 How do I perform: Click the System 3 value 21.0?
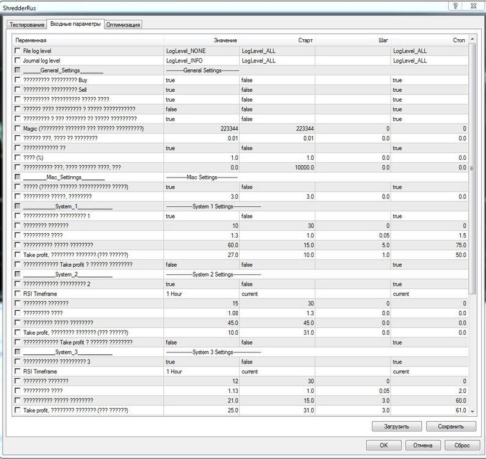233,400
